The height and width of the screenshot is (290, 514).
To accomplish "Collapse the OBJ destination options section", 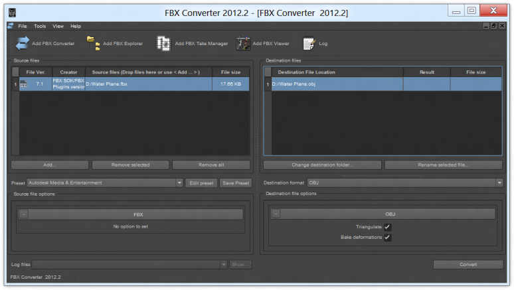I will click(x=276, y=214).
